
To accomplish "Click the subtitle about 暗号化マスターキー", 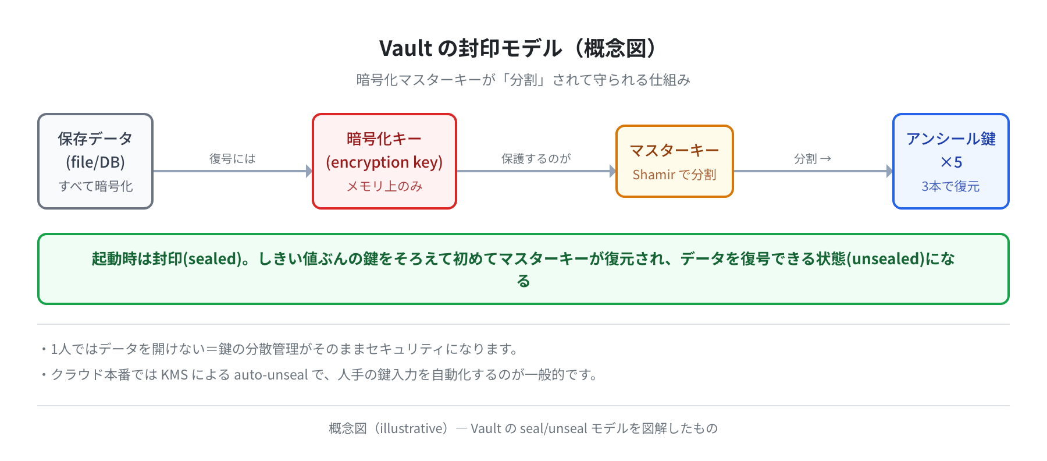I will (x=523, y=80).
